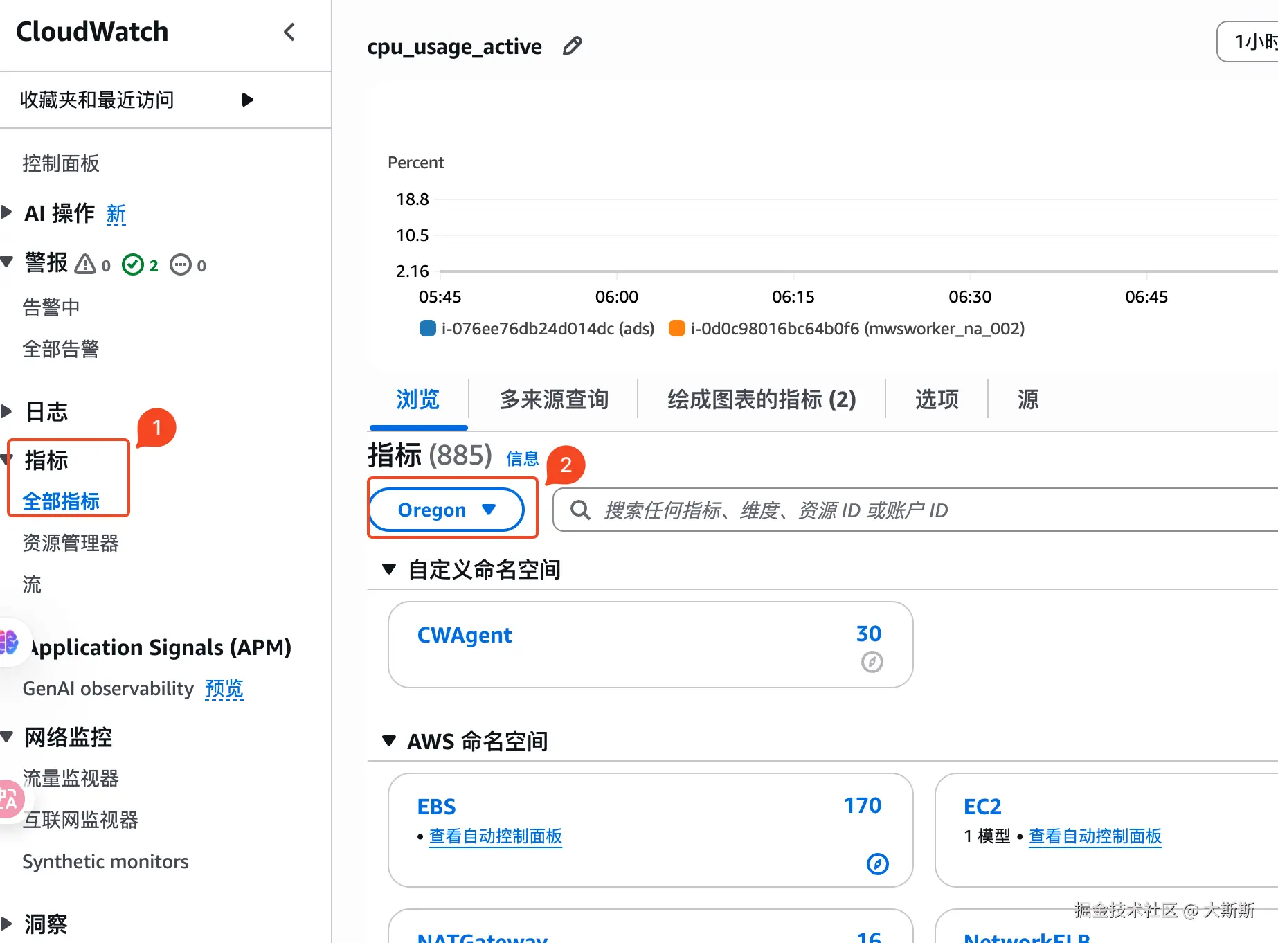Open Application Signals (APM) section
1278x943 pixels.
tap(161, 647)
